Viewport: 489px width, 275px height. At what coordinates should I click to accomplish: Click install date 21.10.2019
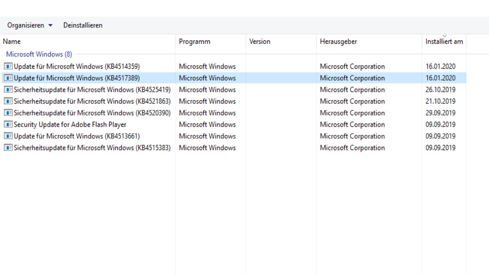440,101
